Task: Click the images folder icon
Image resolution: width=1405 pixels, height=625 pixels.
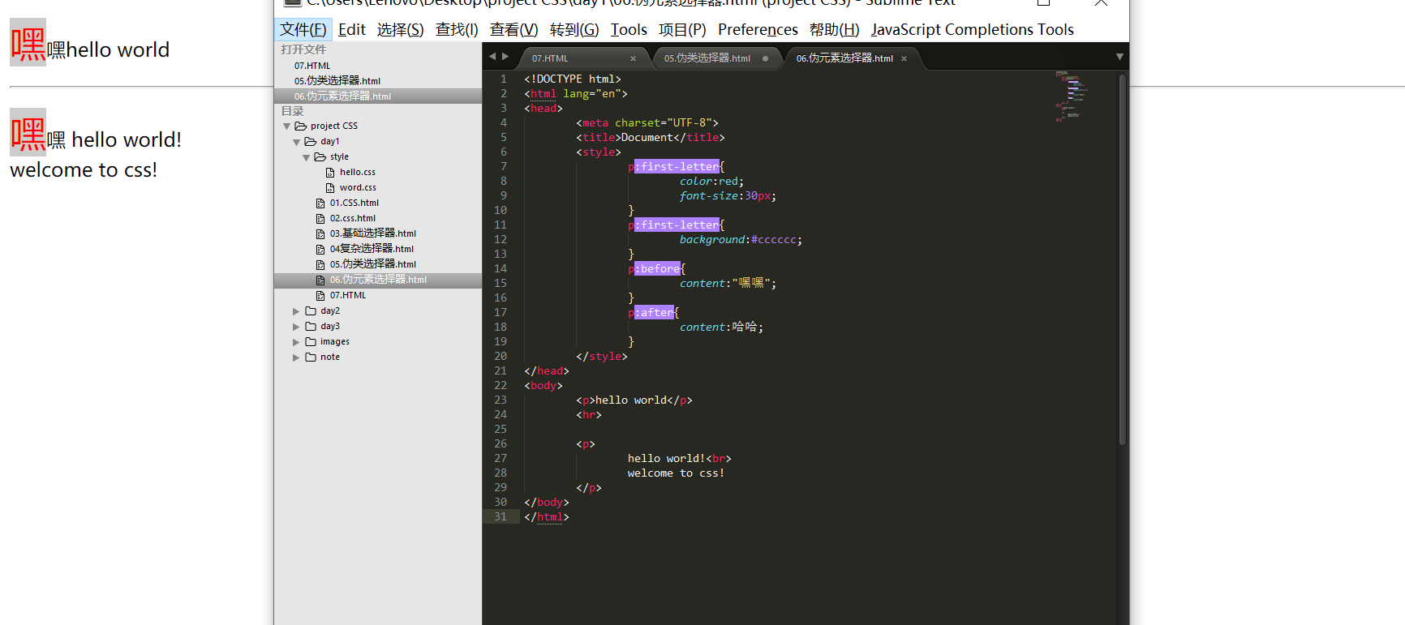Action: [x=311, y=342]
